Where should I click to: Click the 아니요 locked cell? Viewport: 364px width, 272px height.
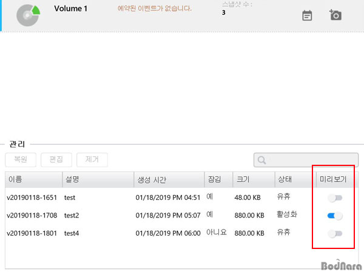click(x=217, y=232)
